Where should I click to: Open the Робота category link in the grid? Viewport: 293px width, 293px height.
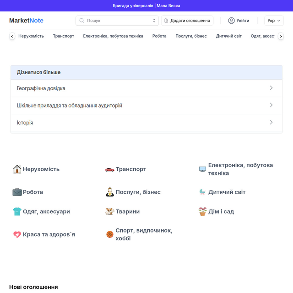[x=33, y=192]
